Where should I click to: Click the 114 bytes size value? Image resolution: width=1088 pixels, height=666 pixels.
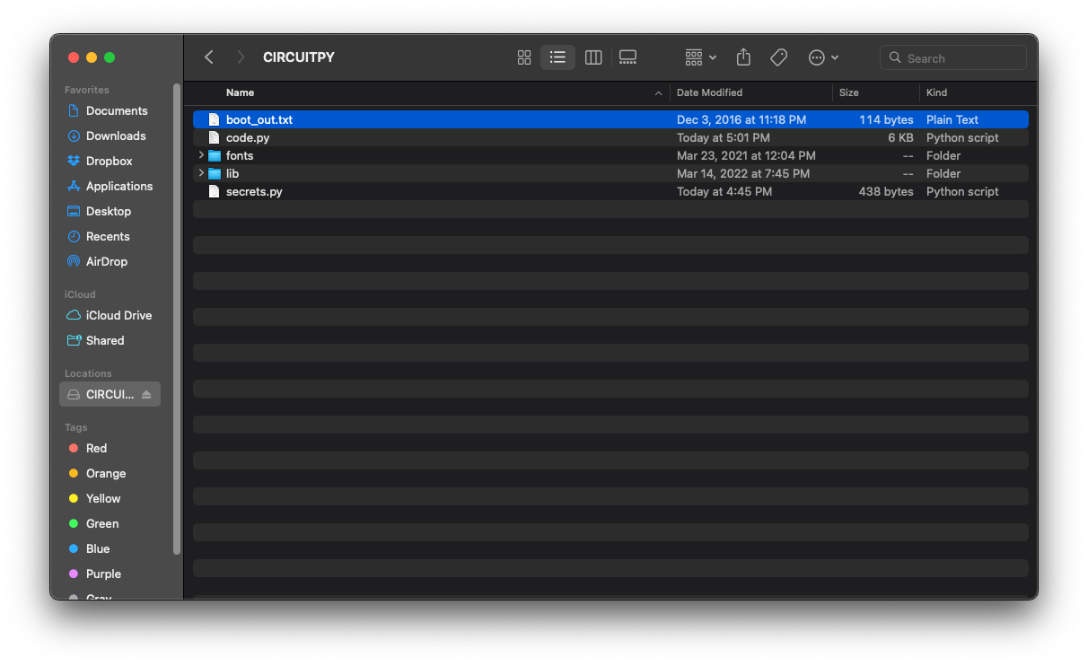coord(886,119)
